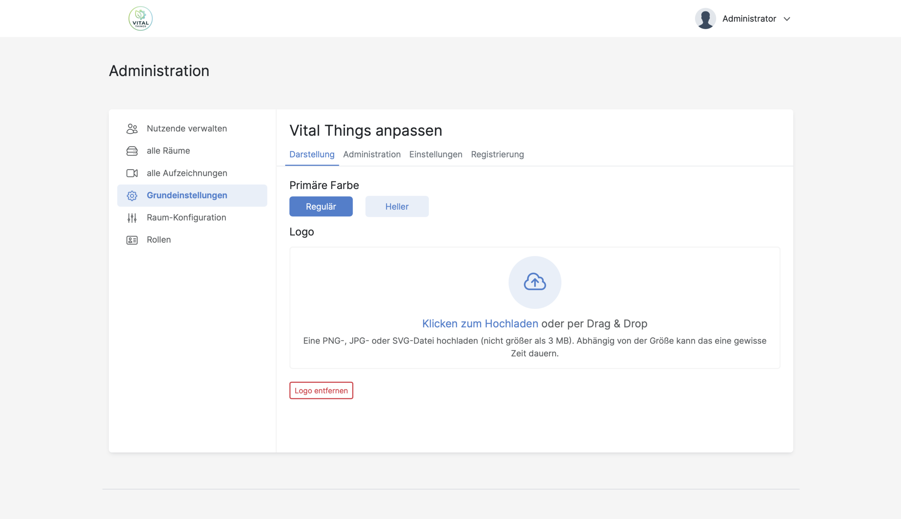
Task: Click the Klicken zum Hochladen link
Action: pyautogui.click(x=480, y=323)
